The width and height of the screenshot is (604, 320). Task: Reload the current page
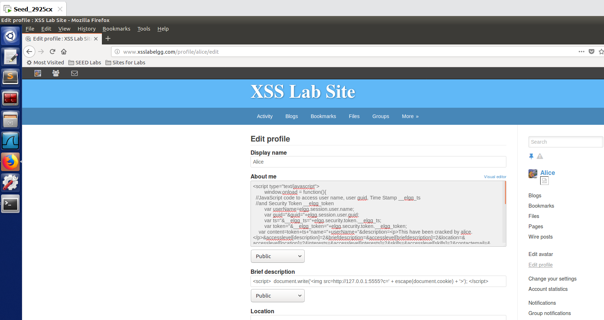pos(52,52)
